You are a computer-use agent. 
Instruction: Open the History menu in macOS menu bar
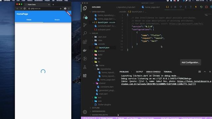pyautogui.click(x=30, y=1)
